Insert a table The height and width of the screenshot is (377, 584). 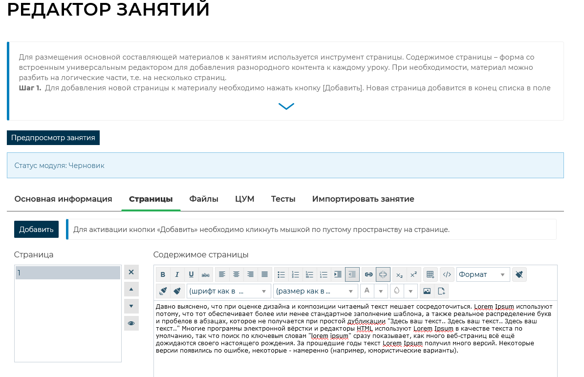430,274
